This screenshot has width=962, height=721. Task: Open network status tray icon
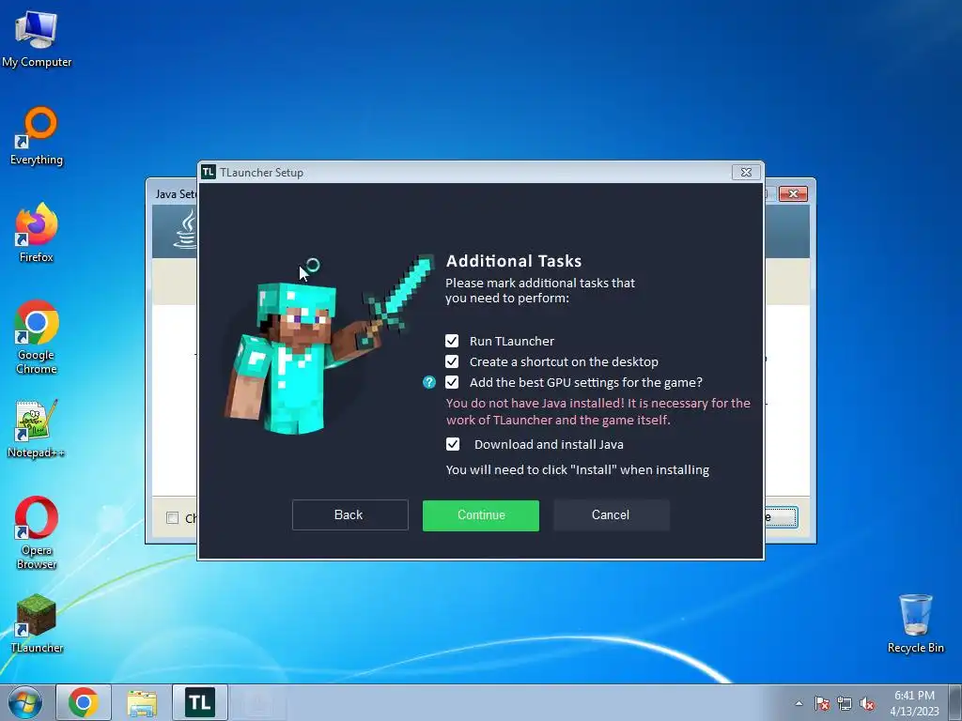click(x=845, y=704)
